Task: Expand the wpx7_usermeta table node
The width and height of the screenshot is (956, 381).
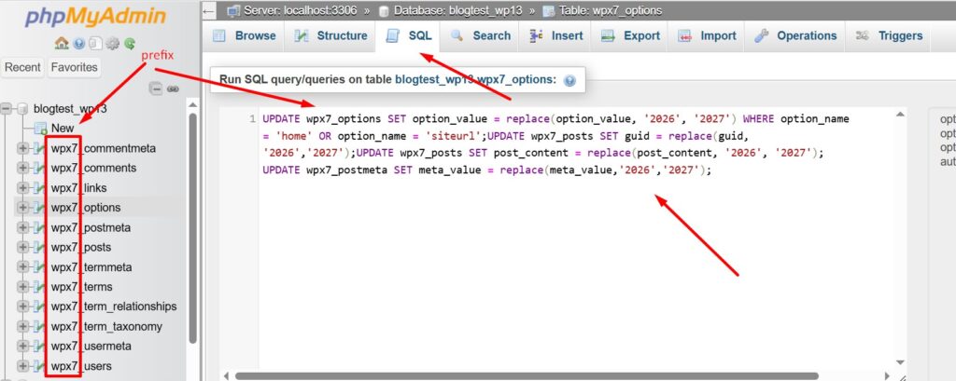Action: point(23,347)
